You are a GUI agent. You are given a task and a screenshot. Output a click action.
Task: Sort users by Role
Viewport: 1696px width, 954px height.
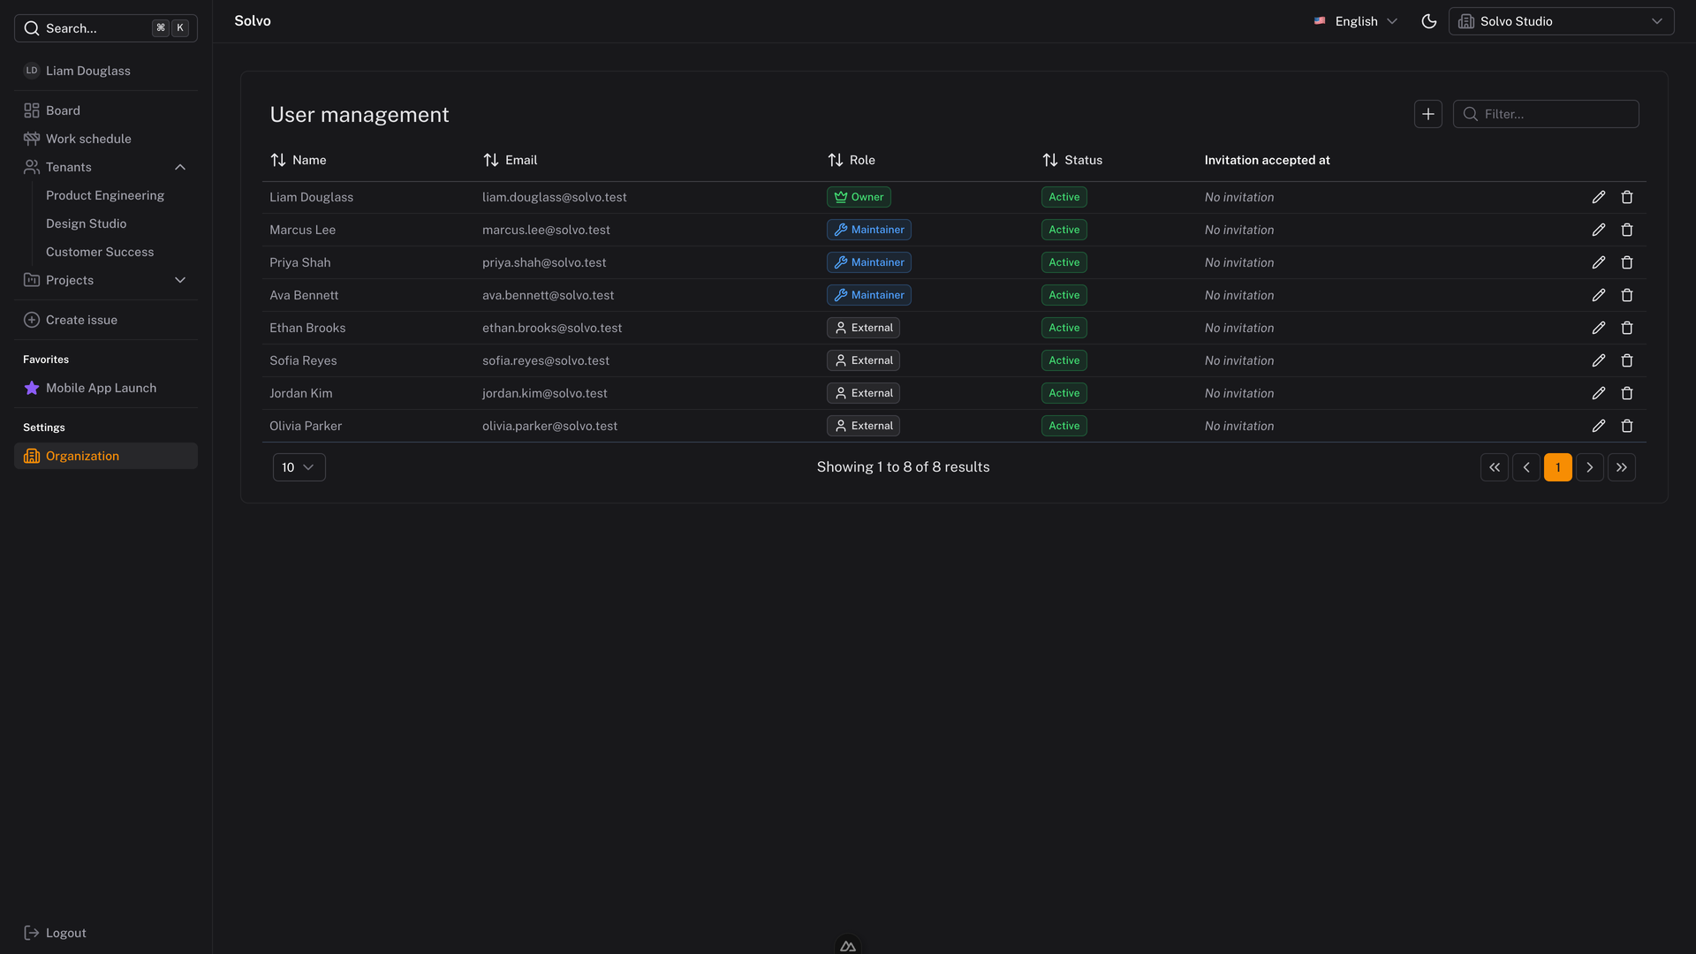(835, 160)
